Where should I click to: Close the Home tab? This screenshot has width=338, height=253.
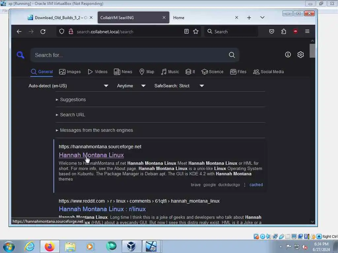237,18
